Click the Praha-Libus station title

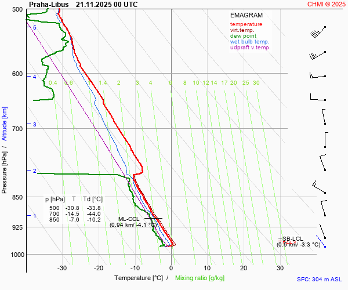(x=49, y=4)
